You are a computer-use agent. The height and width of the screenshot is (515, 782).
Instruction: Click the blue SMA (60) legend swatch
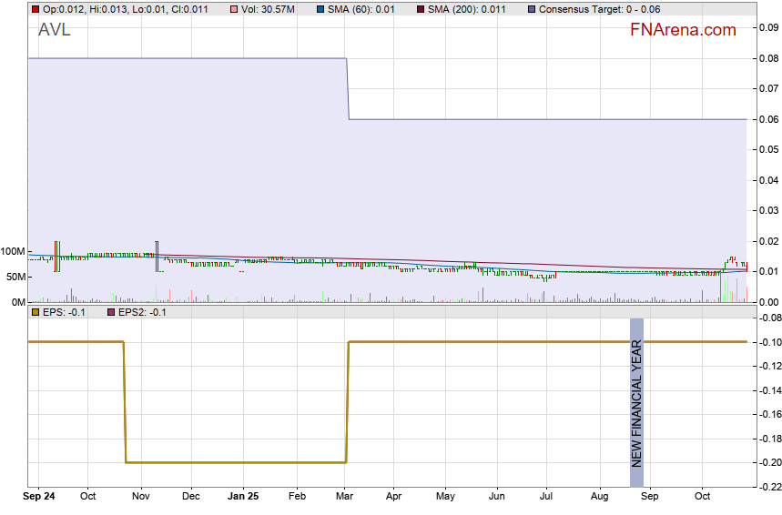click(319, 9)
